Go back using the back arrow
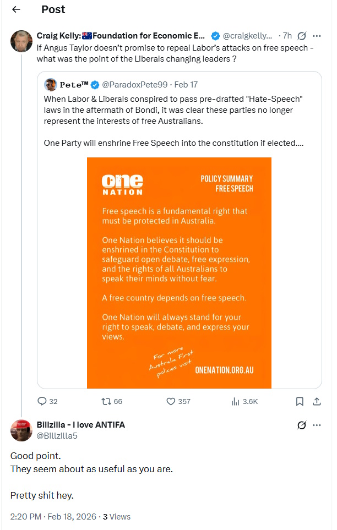 (16, 9)
